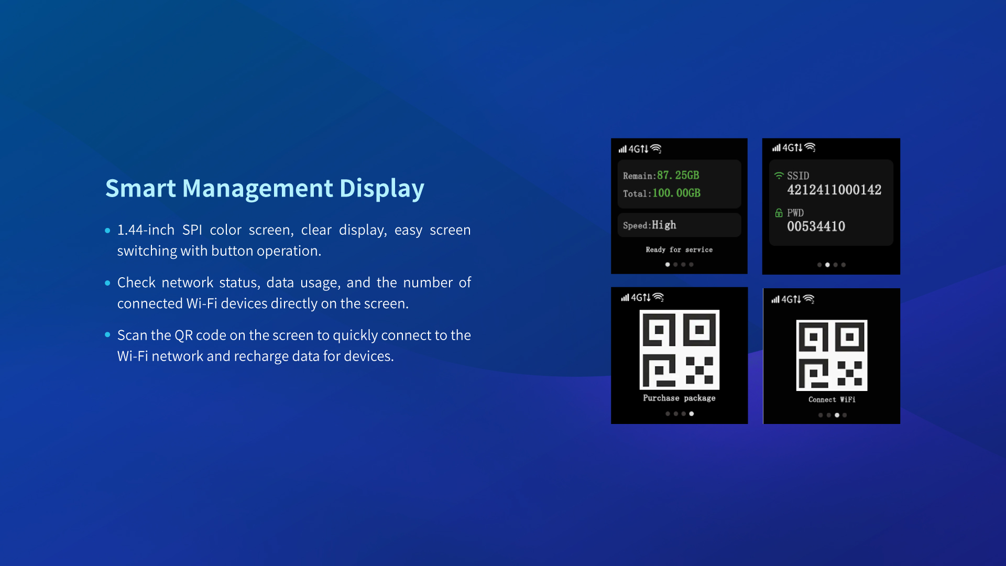This screenshot has width=1006, height=566.
Task: Click the 'Purchase package' caption
Action: click(679, 398)
